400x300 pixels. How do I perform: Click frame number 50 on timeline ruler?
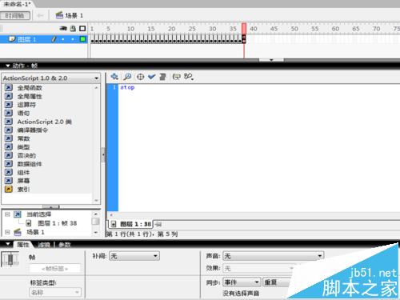click(294, 29)
